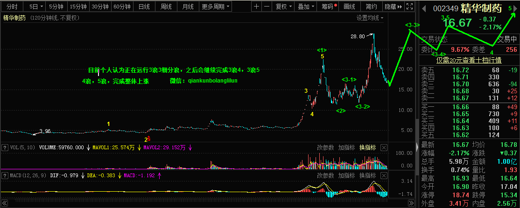Click the zoom out minus icon
Screen dimensions: 520x208
267,7
